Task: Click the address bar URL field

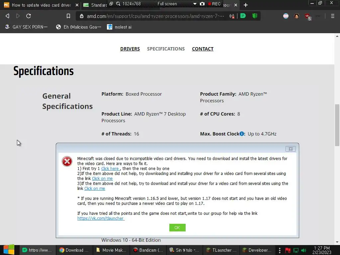Action: [155, 16]
